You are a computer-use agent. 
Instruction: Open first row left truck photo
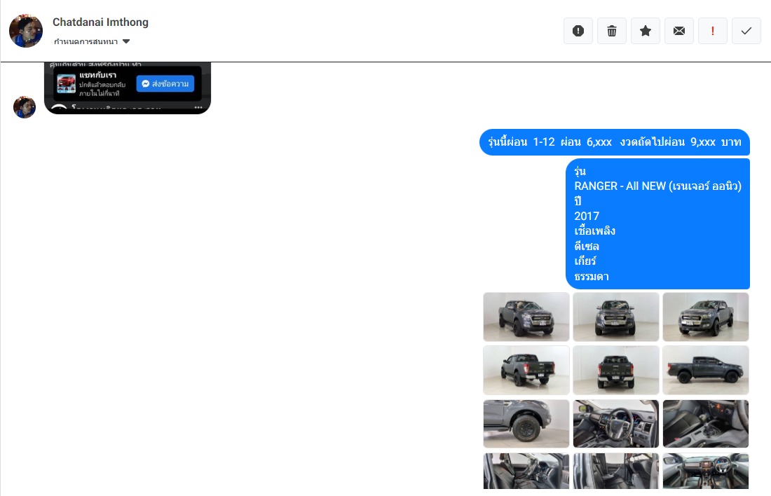(x=526, y=317)
